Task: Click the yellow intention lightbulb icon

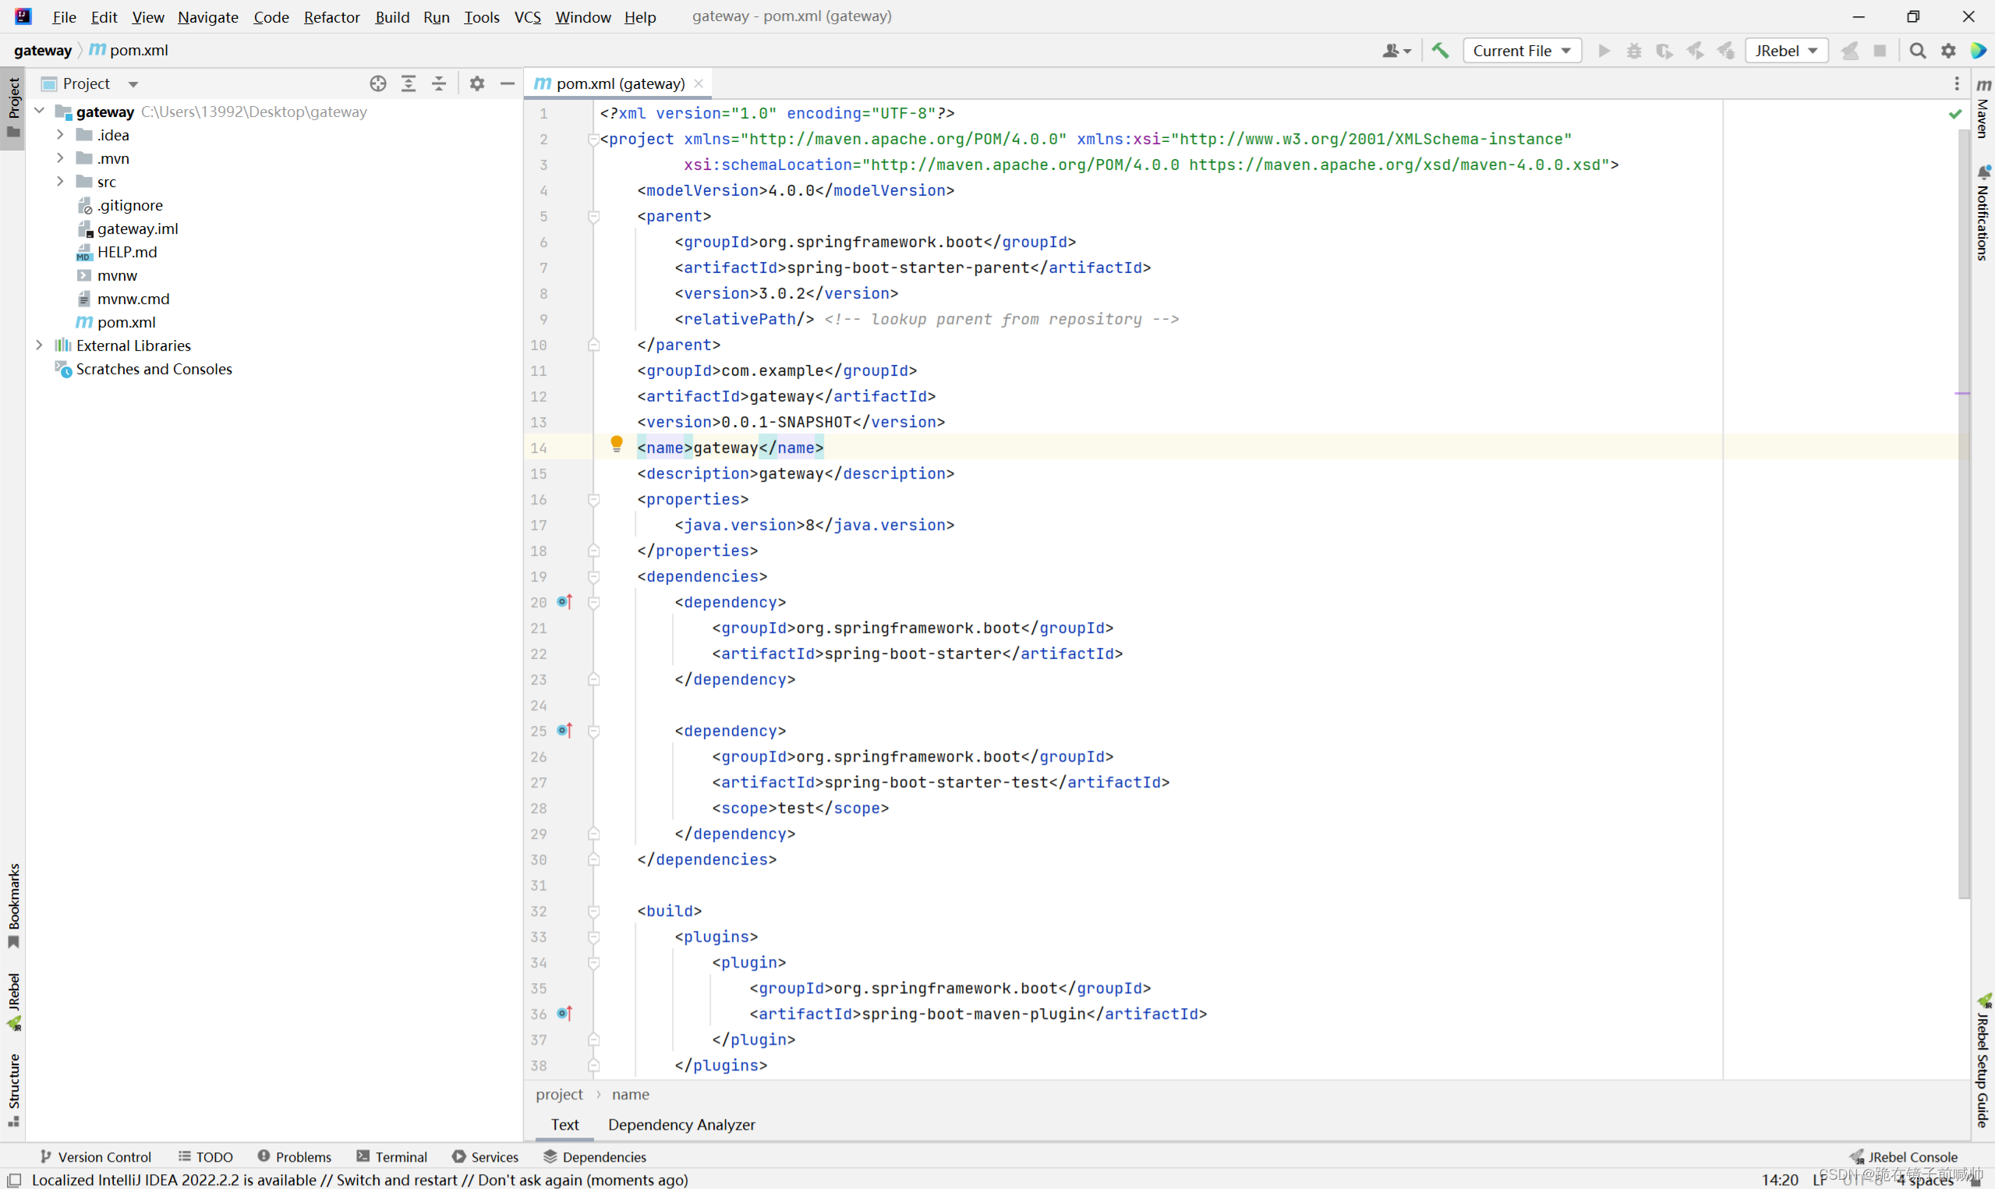Action: 616,444
